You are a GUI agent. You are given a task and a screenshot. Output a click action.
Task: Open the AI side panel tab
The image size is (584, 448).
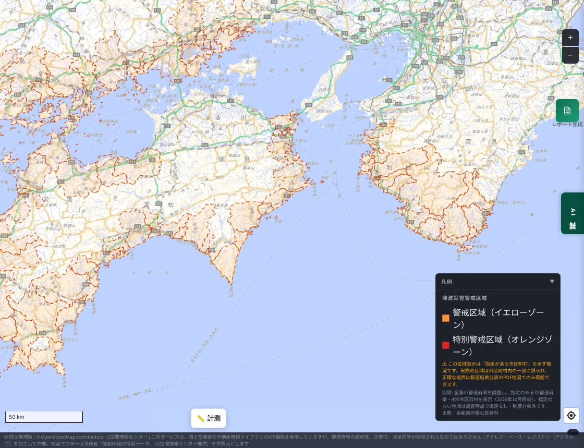[573, 213]
